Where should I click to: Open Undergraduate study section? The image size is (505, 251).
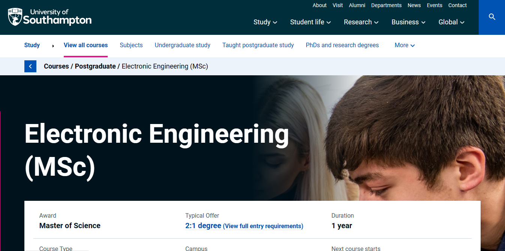(182, 45)
